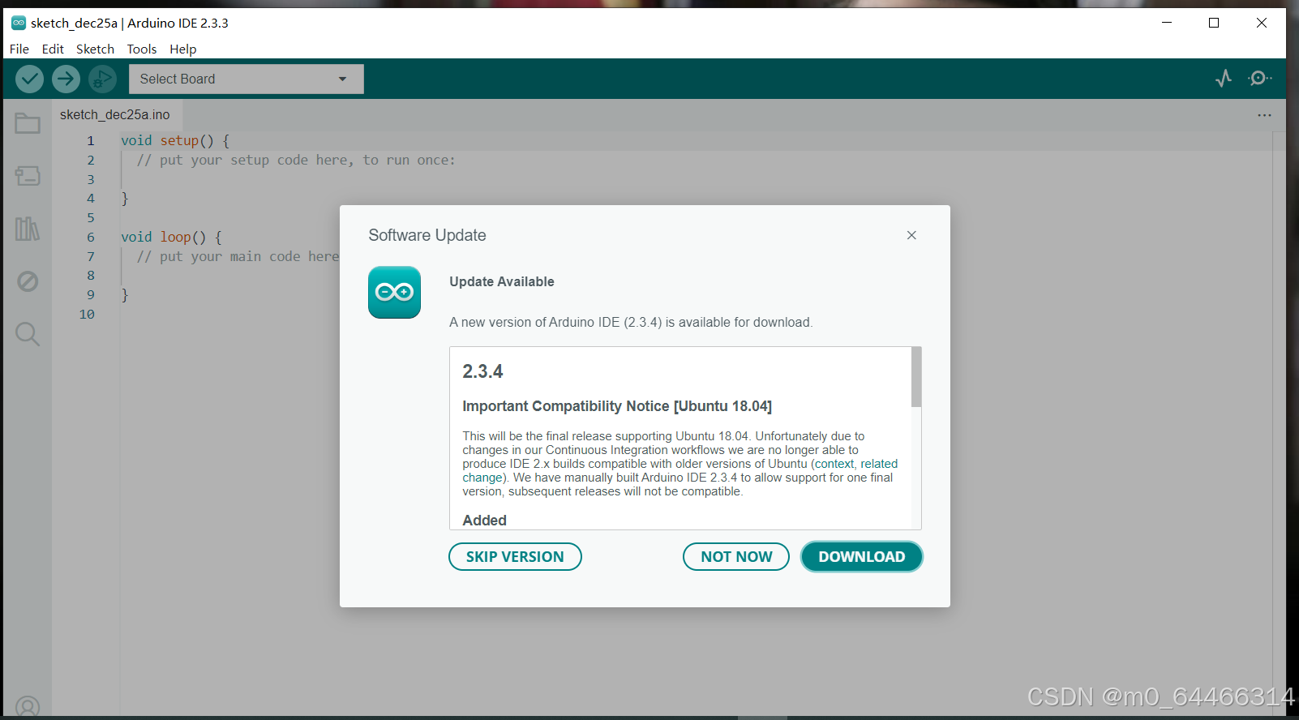This screenshot has width=1299, height=720.
Task: Close the Software Update dialog
Action: tap(911, 235)
